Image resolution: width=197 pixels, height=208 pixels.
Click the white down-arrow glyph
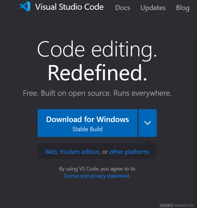click(x=148, y=123)
